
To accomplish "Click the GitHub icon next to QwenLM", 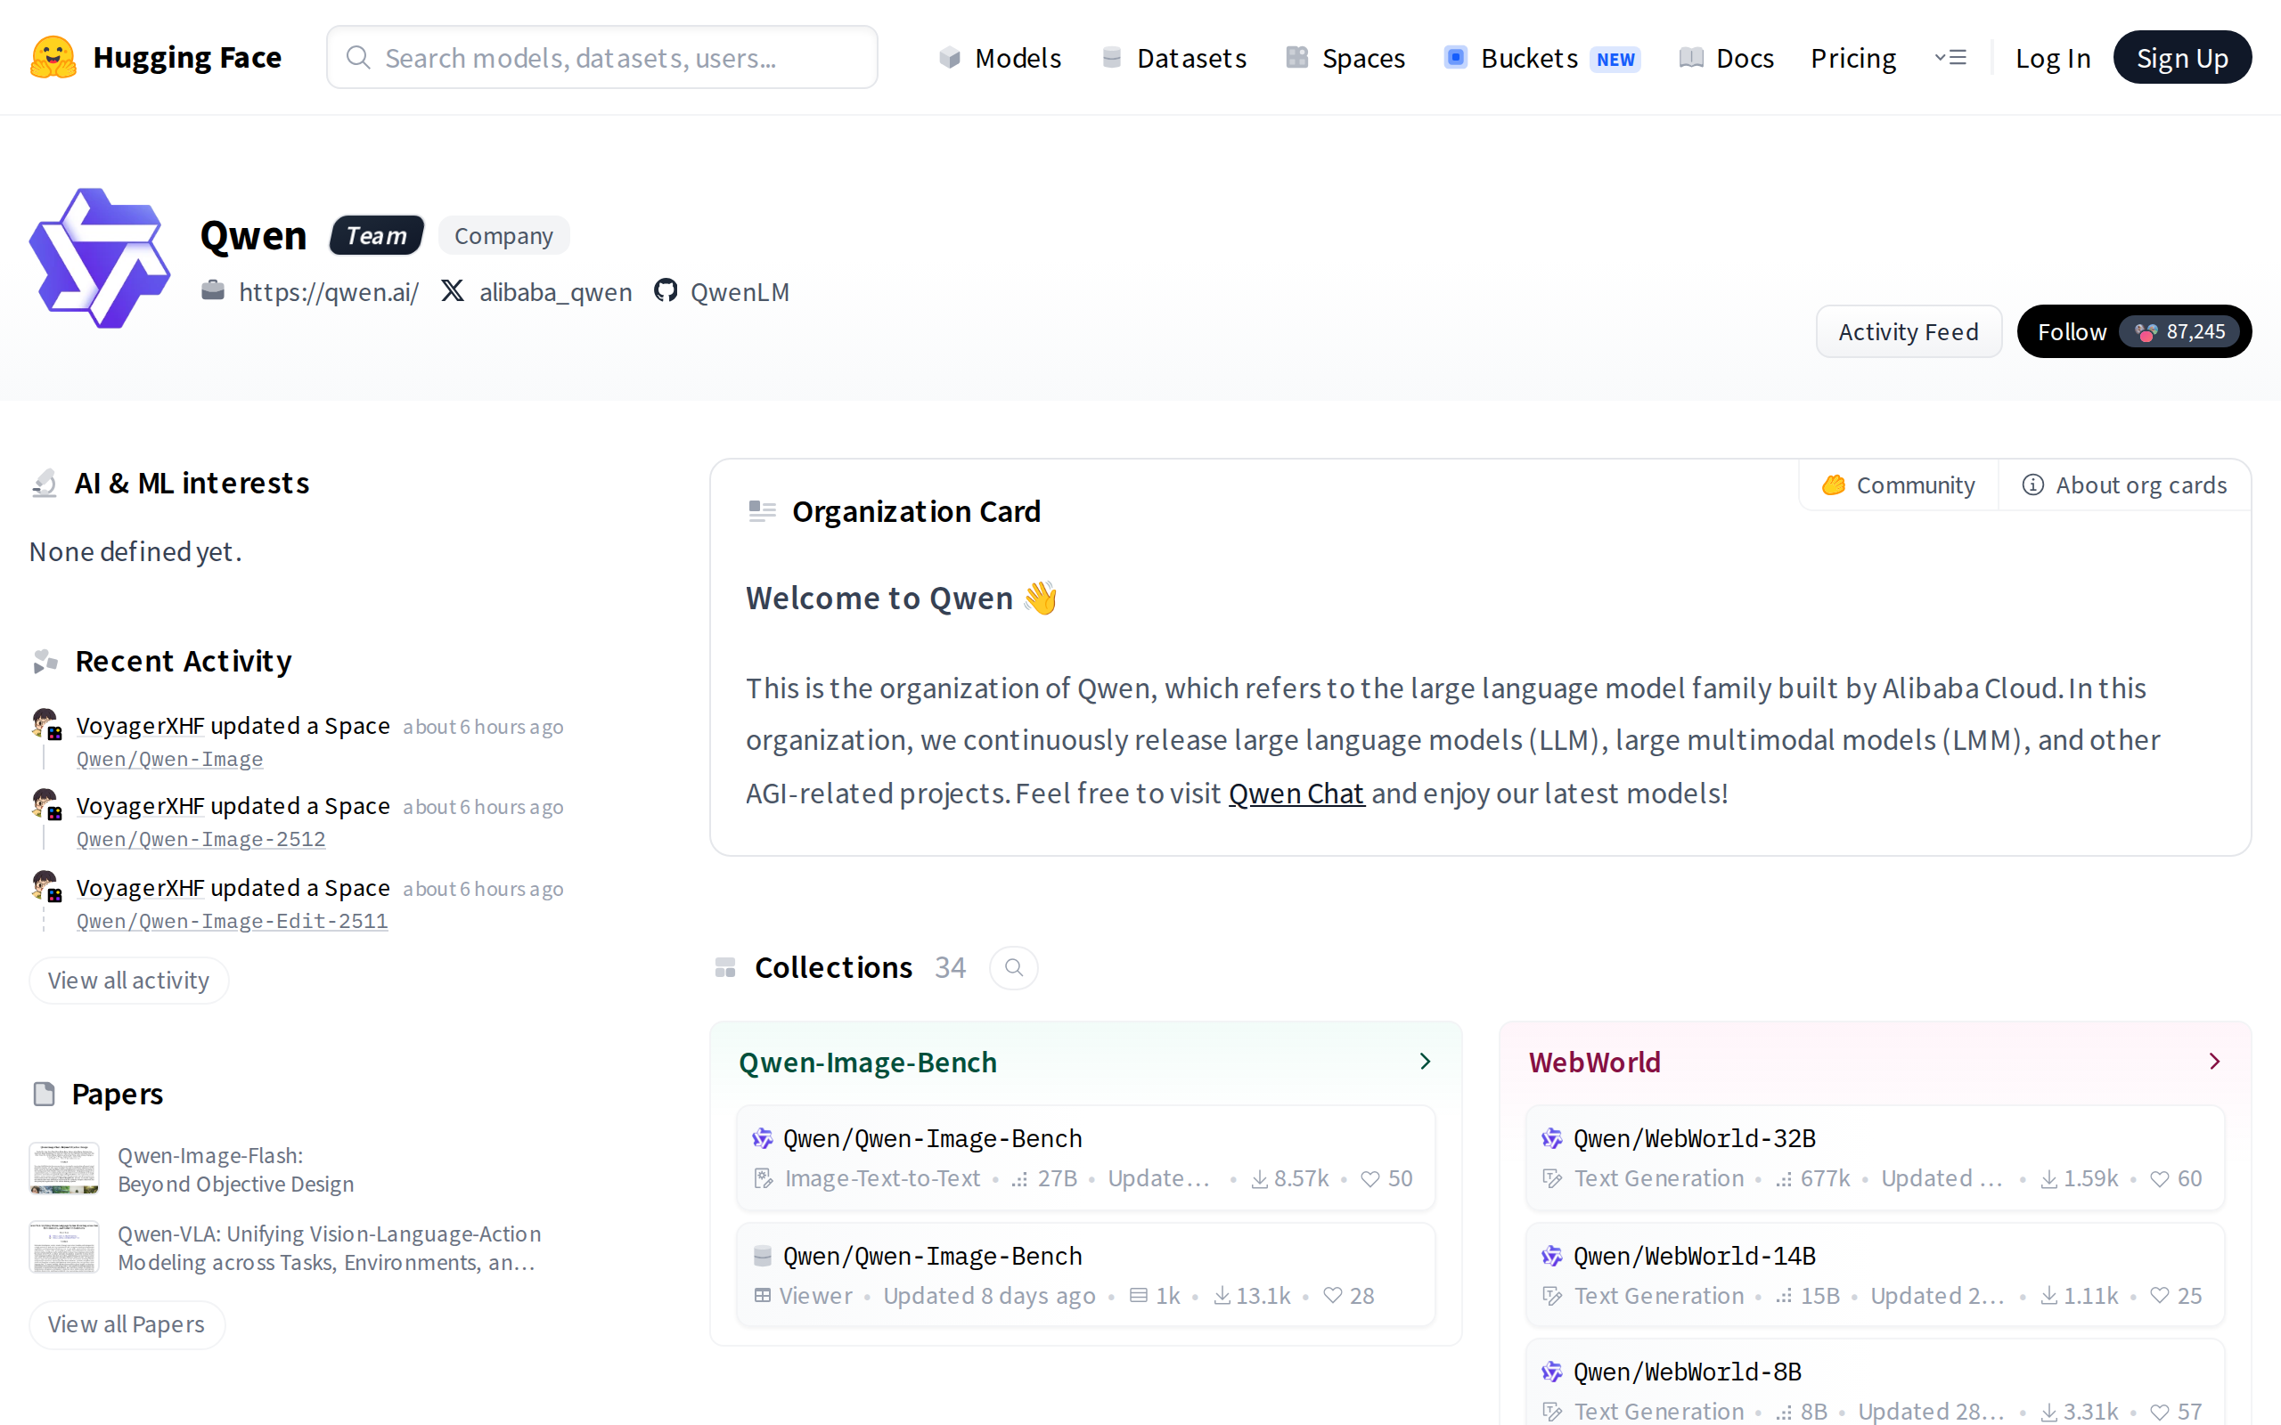I will click(x=666, y=291).
